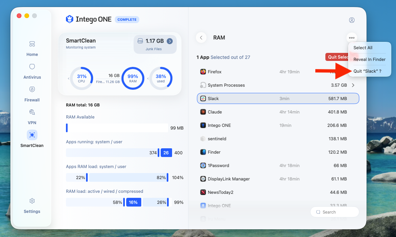
Task: Click the Search field in RAM list
Action: 335,212
